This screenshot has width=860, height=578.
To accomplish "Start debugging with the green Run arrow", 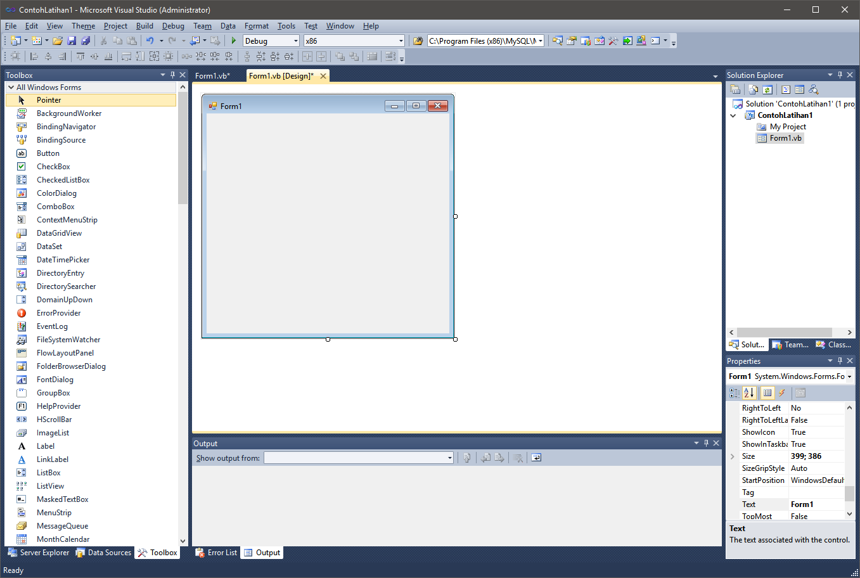I will pyautogui.click(x=233, y=40).
